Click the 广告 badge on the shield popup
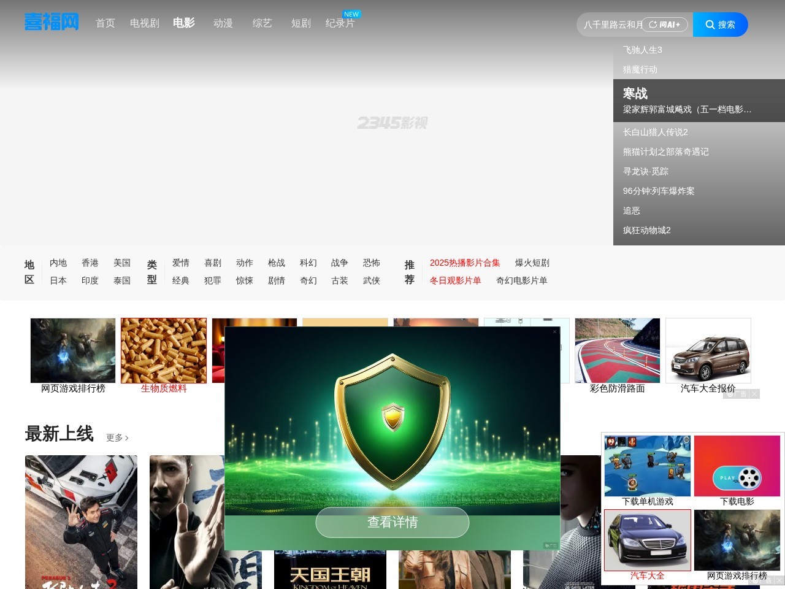 (551, 545)
